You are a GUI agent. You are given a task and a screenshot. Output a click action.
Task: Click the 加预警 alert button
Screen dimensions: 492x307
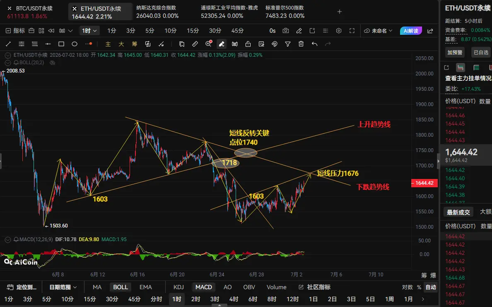[x=455, y=53]
